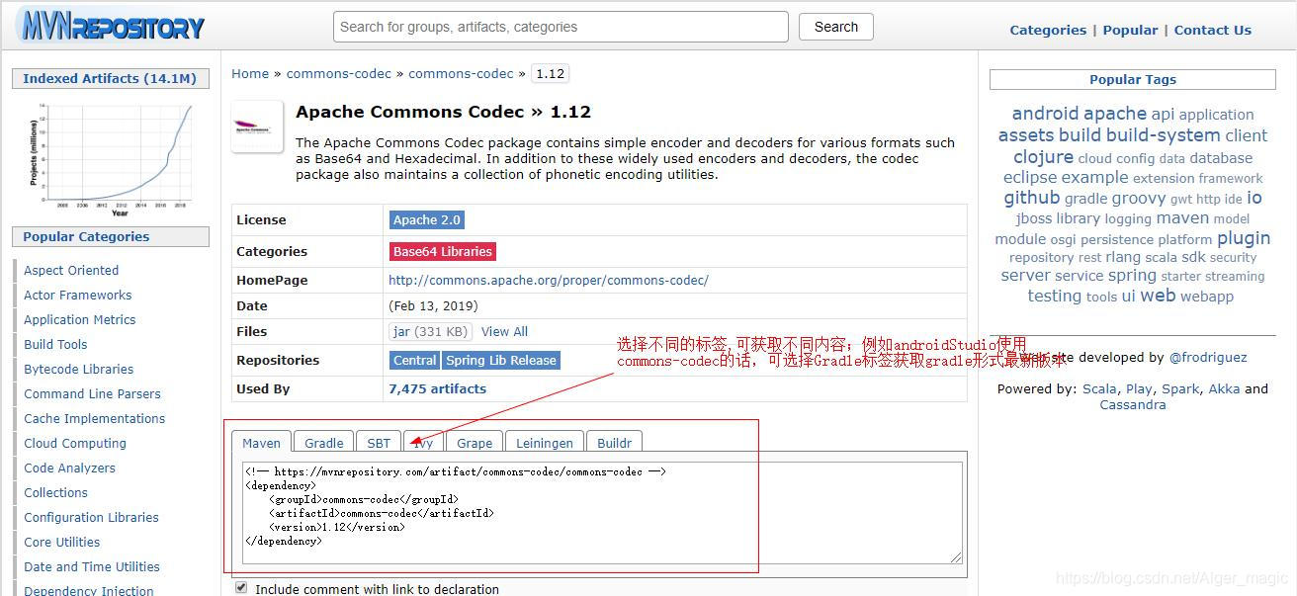Open the Cassandra powered-by link

coord(1133,405)
